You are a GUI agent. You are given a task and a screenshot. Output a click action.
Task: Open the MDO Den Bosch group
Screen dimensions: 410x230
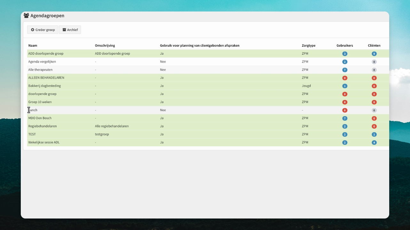(x=40, y=118)
